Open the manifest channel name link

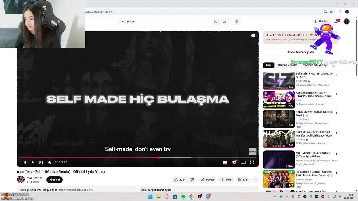33,178
